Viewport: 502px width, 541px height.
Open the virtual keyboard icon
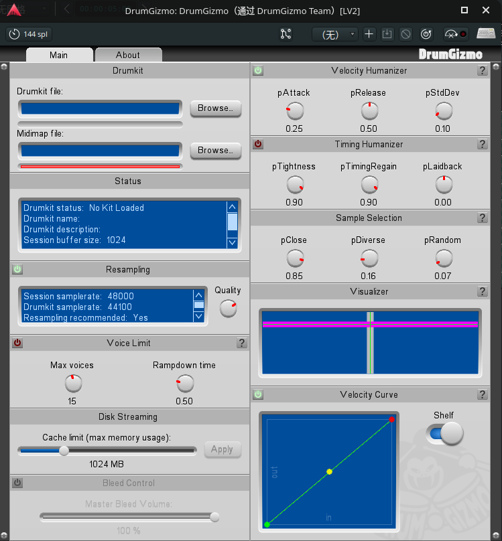tap(486, 33)
